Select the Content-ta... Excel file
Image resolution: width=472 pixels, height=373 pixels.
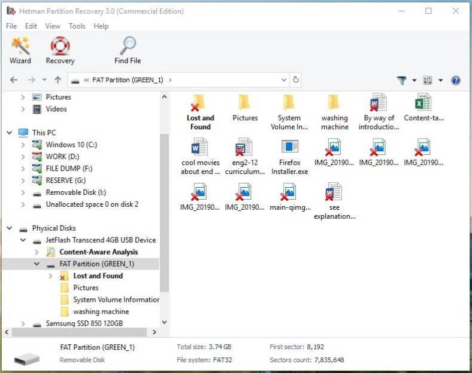coord(423,108)
